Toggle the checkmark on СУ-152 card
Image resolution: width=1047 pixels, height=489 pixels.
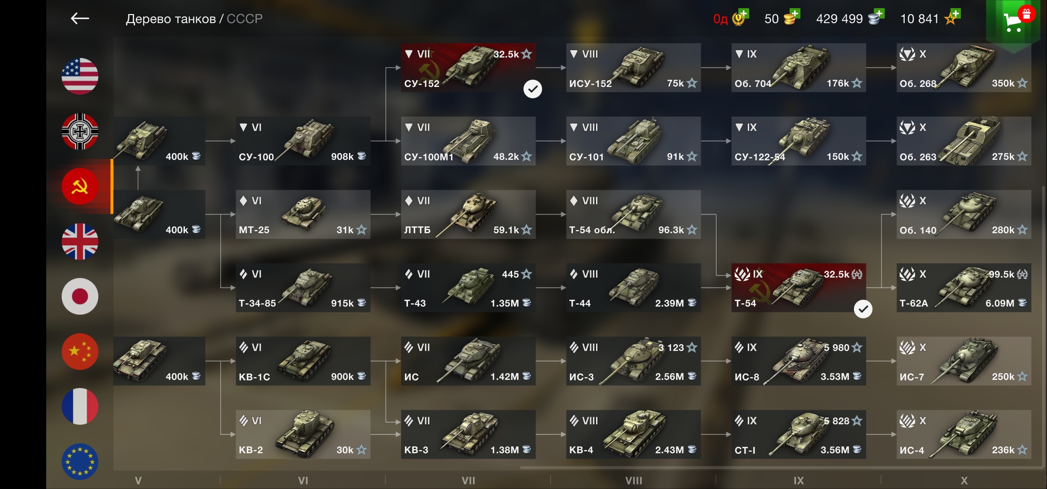point(533,89)
